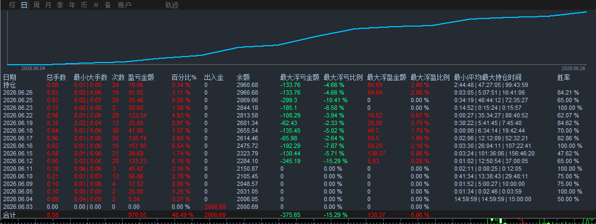Select the 持仓 row label
Viewport: 596px width, 224px height.
[9, 85]
